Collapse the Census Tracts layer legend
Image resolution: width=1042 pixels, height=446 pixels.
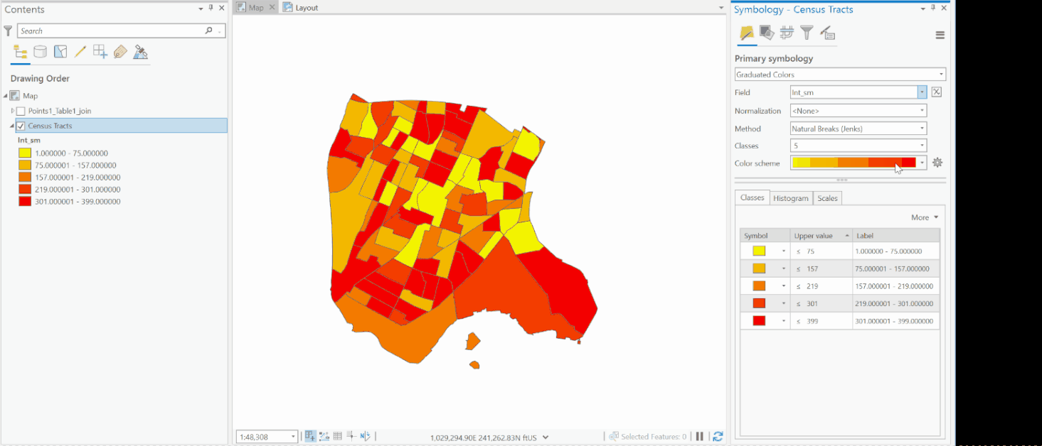[x=12, y=126]
